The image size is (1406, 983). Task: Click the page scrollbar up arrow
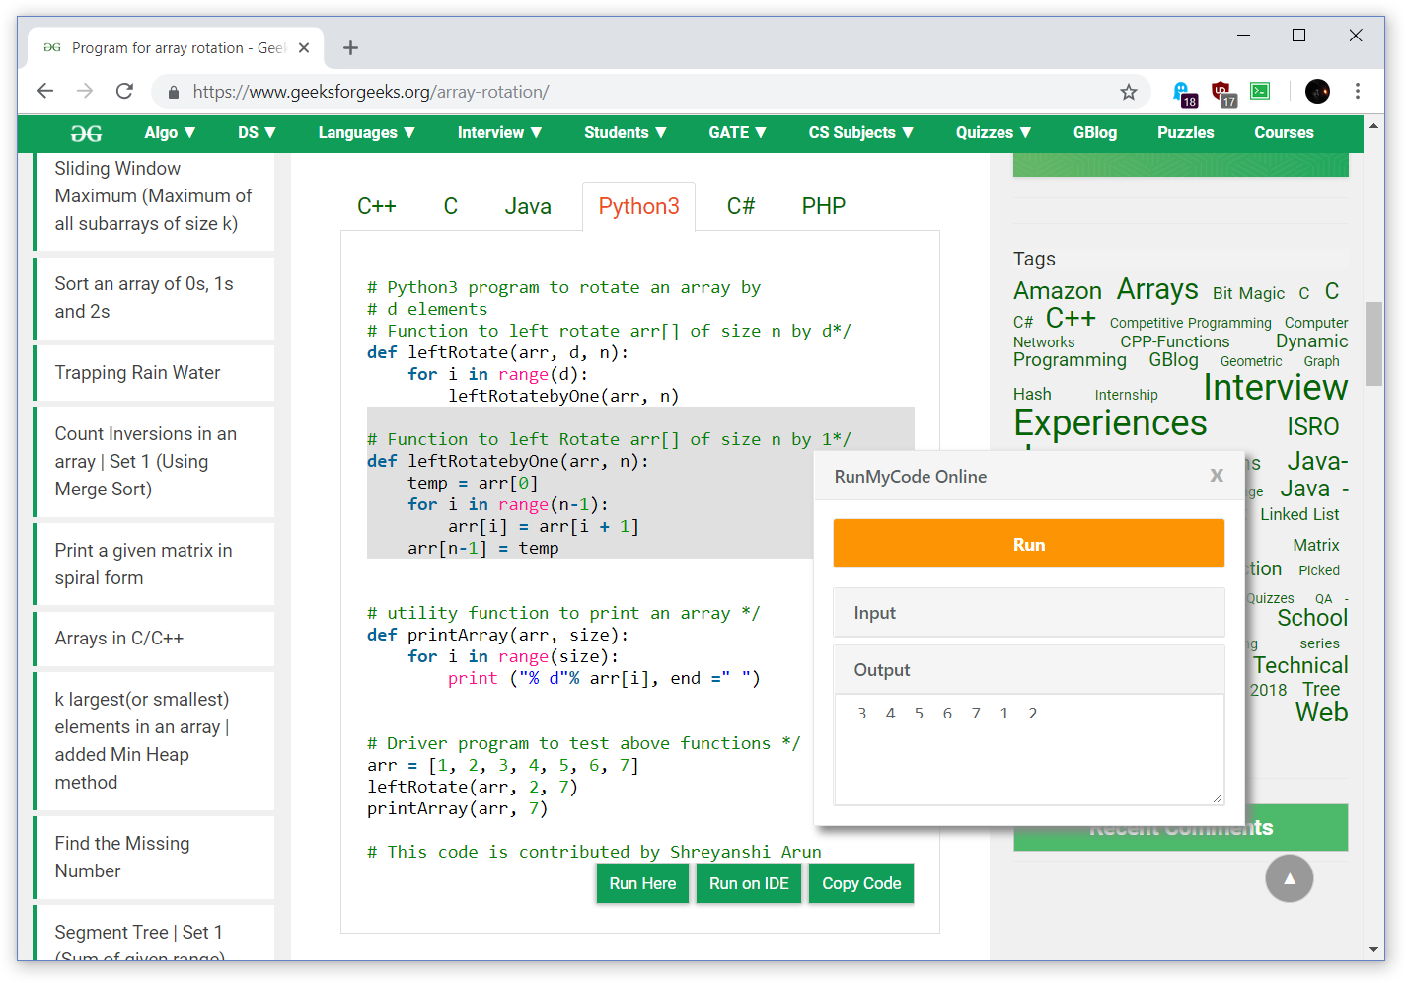(x=1373, y=126)
